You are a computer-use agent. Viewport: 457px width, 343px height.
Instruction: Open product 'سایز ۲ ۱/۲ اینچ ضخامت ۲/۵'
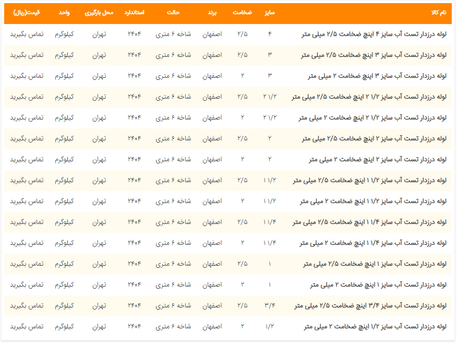click(369, 97)
